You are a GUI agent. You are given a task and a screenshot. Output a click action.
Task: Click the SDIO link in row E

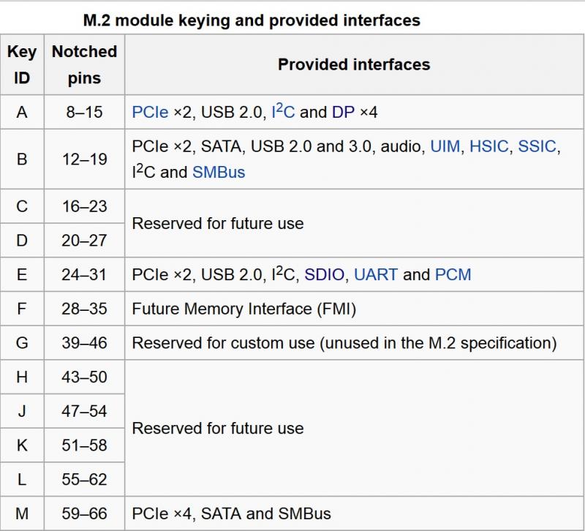[324, 274]
